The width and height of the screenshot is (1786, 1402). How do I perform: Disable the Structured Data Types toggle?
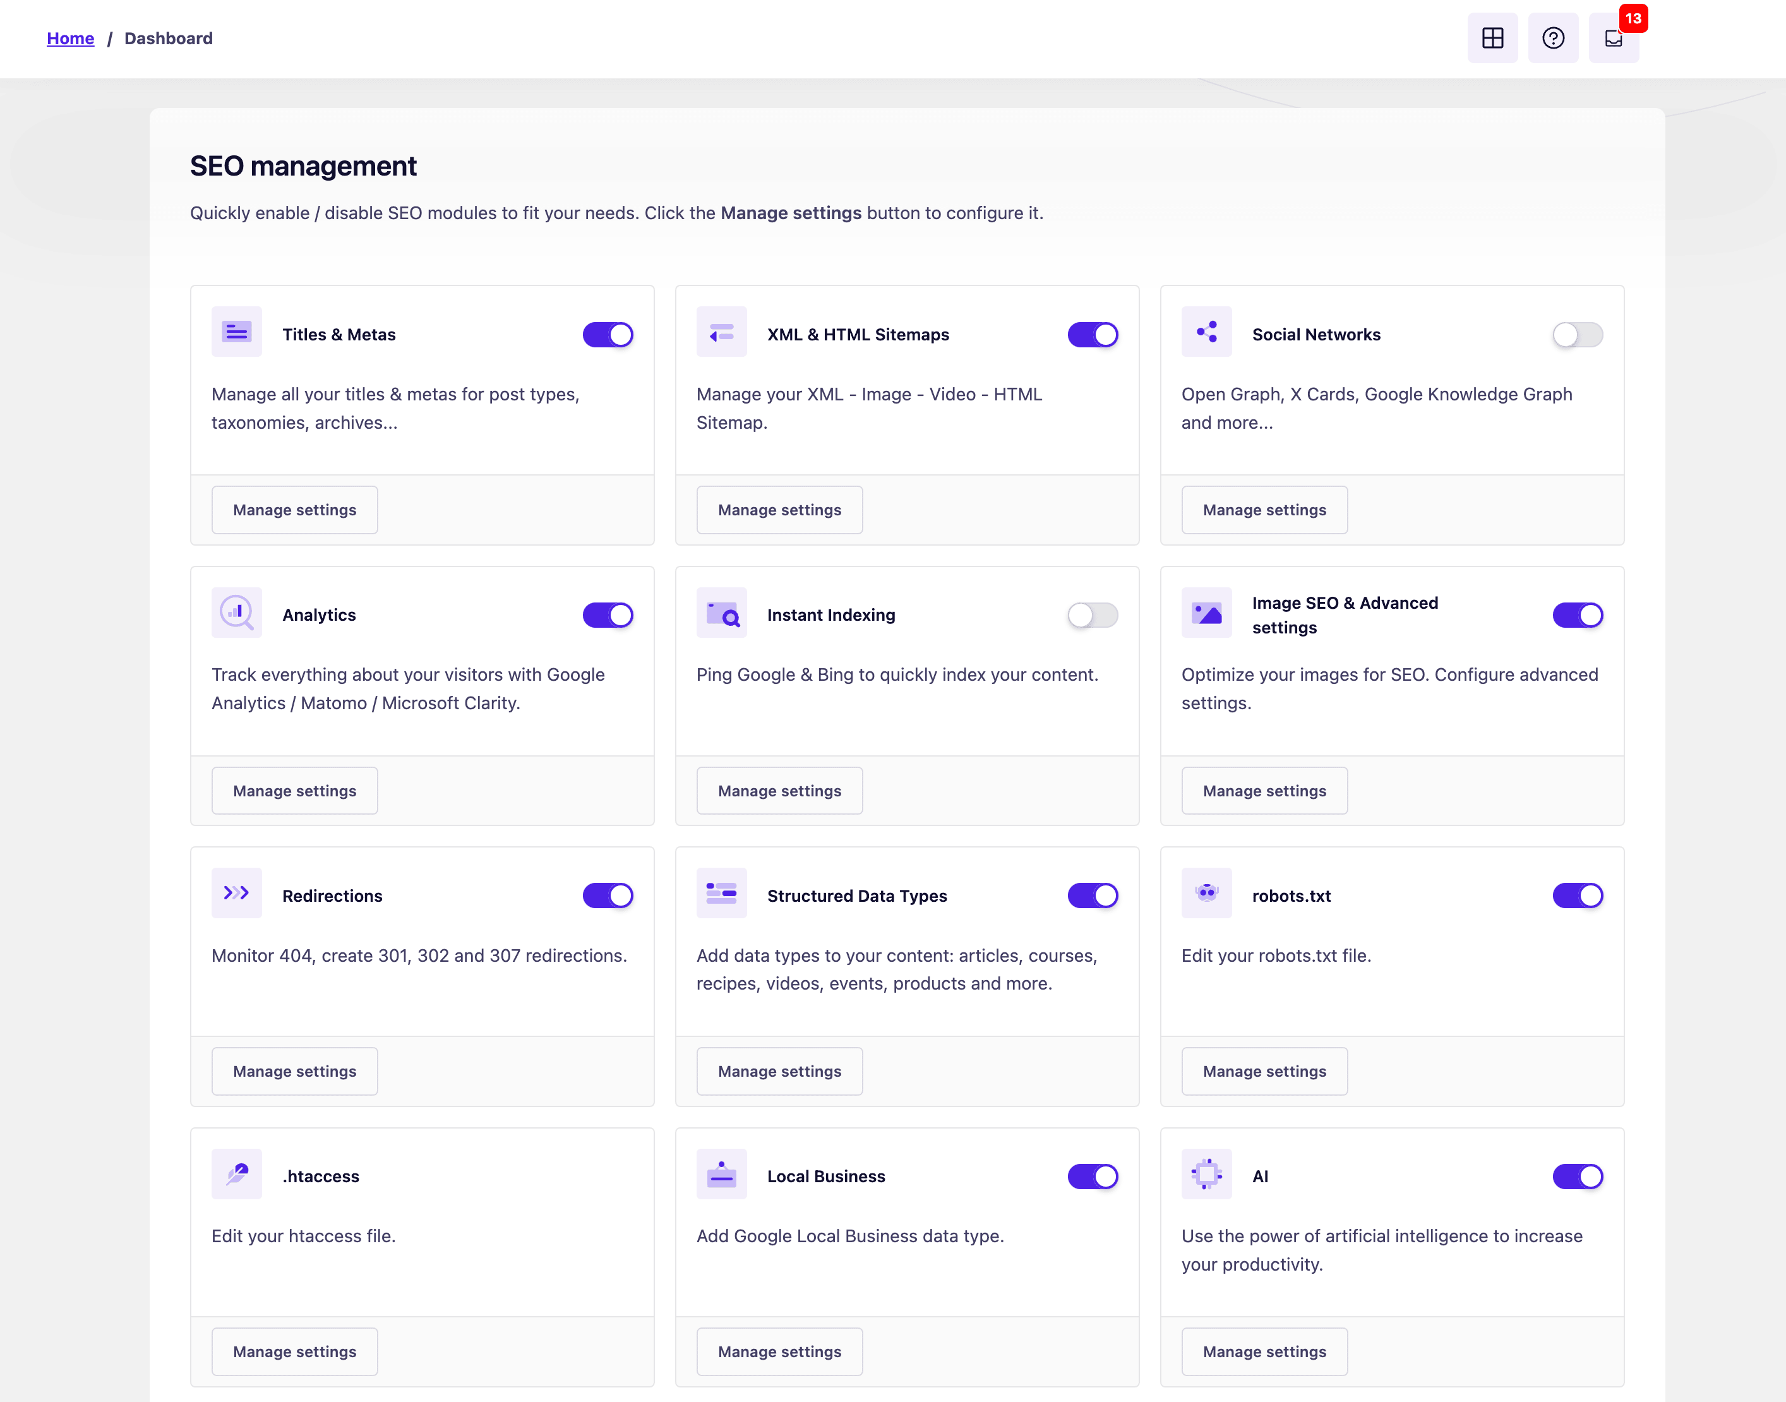coord(1092,896)
